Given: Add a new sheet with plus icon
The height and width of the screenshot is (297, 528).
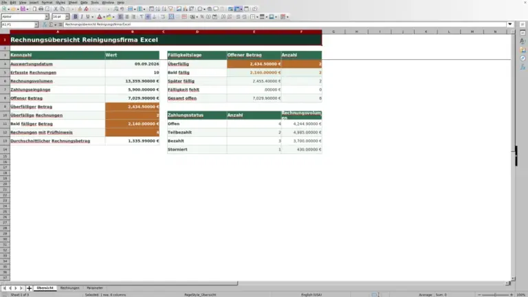Looking at the screenshot, I should coord(29,288).
